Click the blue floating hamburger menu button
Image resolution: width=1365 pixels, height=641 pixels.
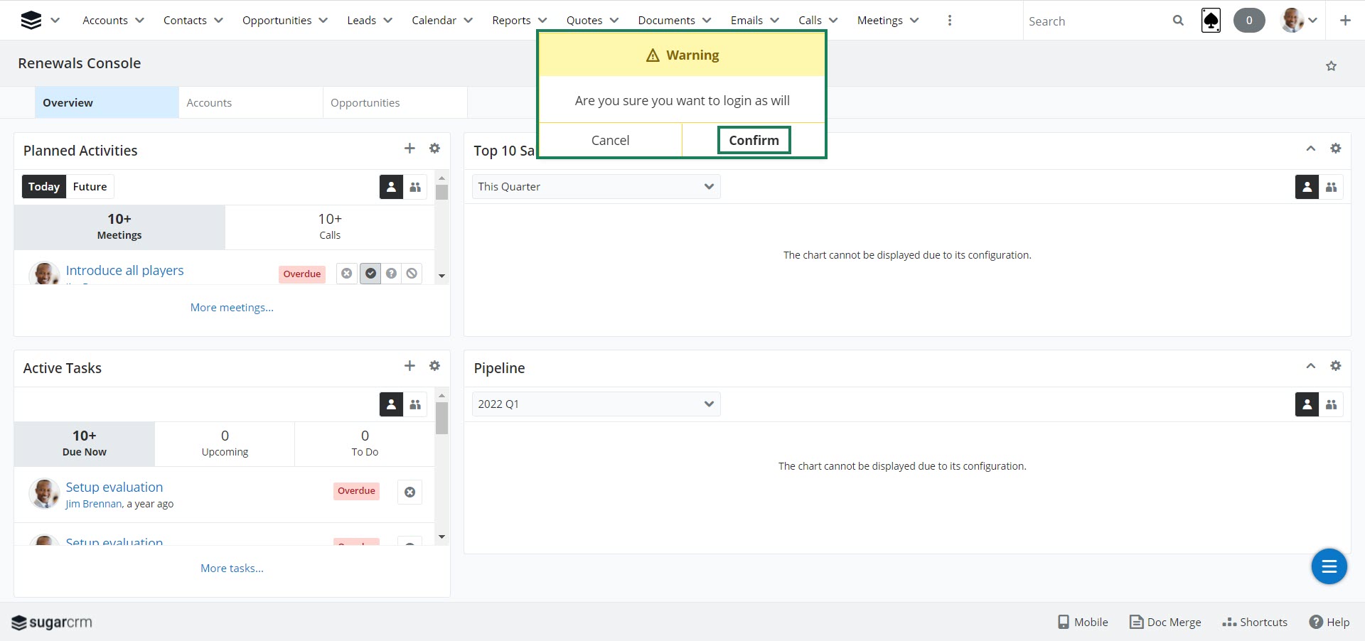pyautogui.click(x=1329, y=566)
